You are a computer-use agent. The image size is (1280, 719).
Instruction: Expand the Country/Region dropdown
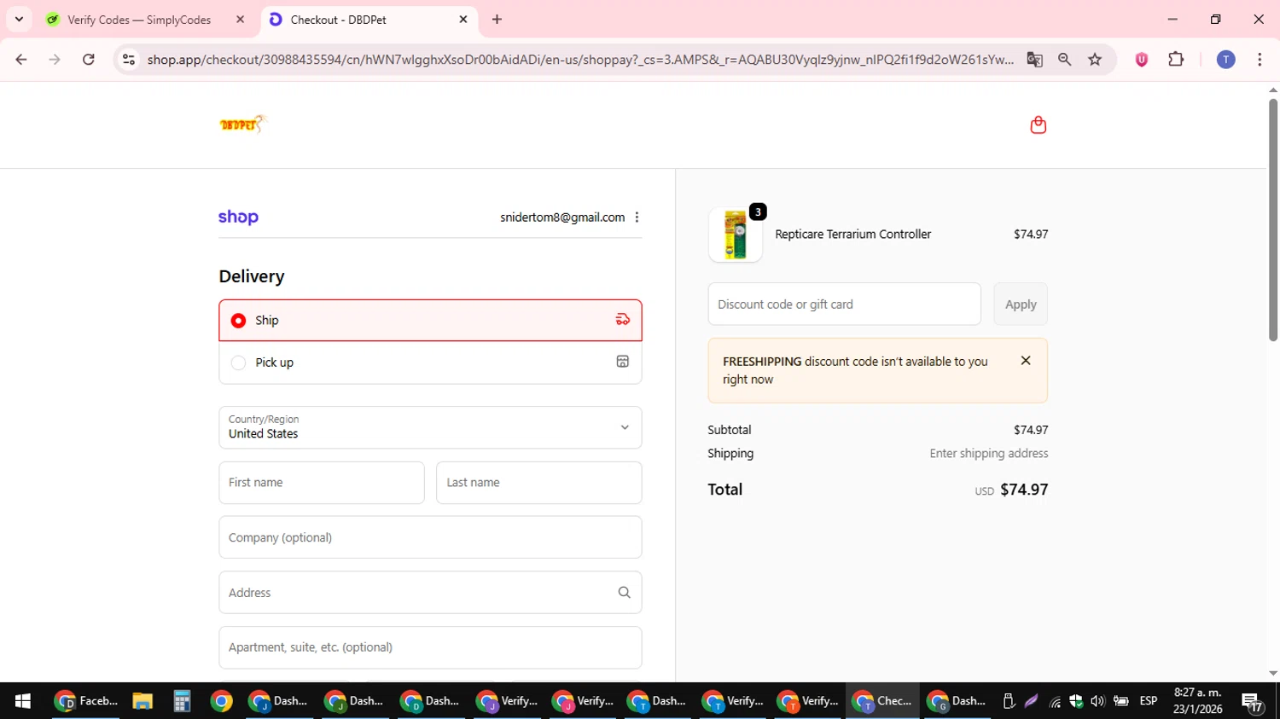(x=430, y=427)
